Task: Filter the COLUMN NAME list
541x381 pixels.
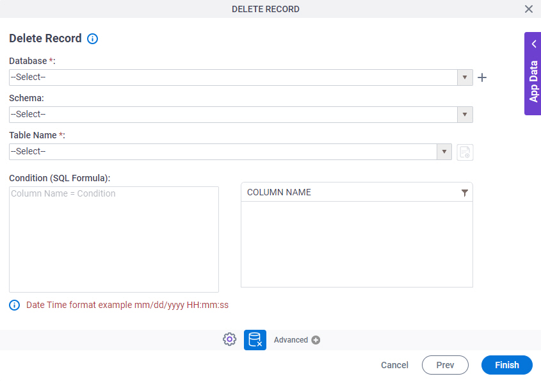Action: point(465,193)
